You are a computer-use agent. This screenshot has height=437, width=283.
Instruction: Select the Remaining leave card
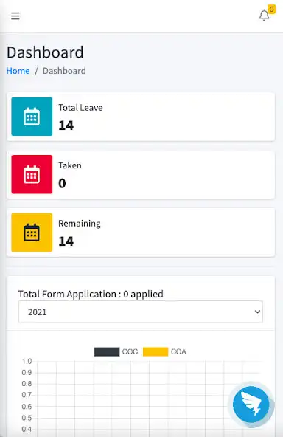click(141, 233)
